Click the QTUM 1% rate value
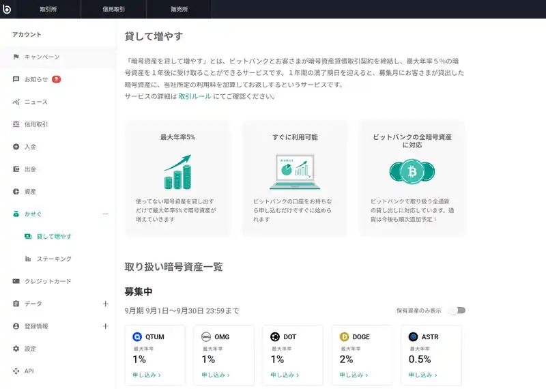 (x=139, y=359)
